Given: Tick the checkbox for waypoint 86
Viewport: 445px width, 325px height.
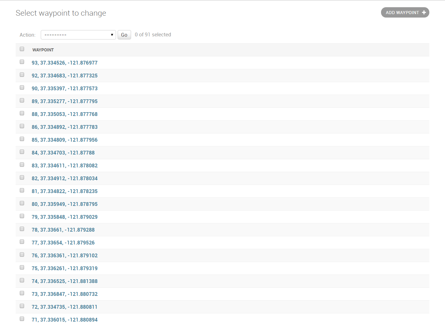Looking at the screenshot, I should [x=22, y=126].
